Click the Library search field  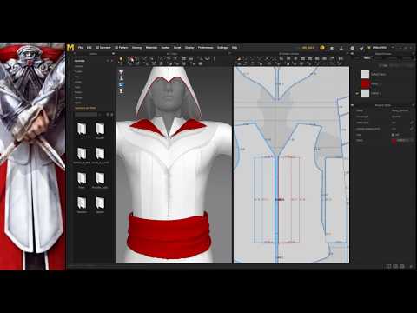[86, 115]
